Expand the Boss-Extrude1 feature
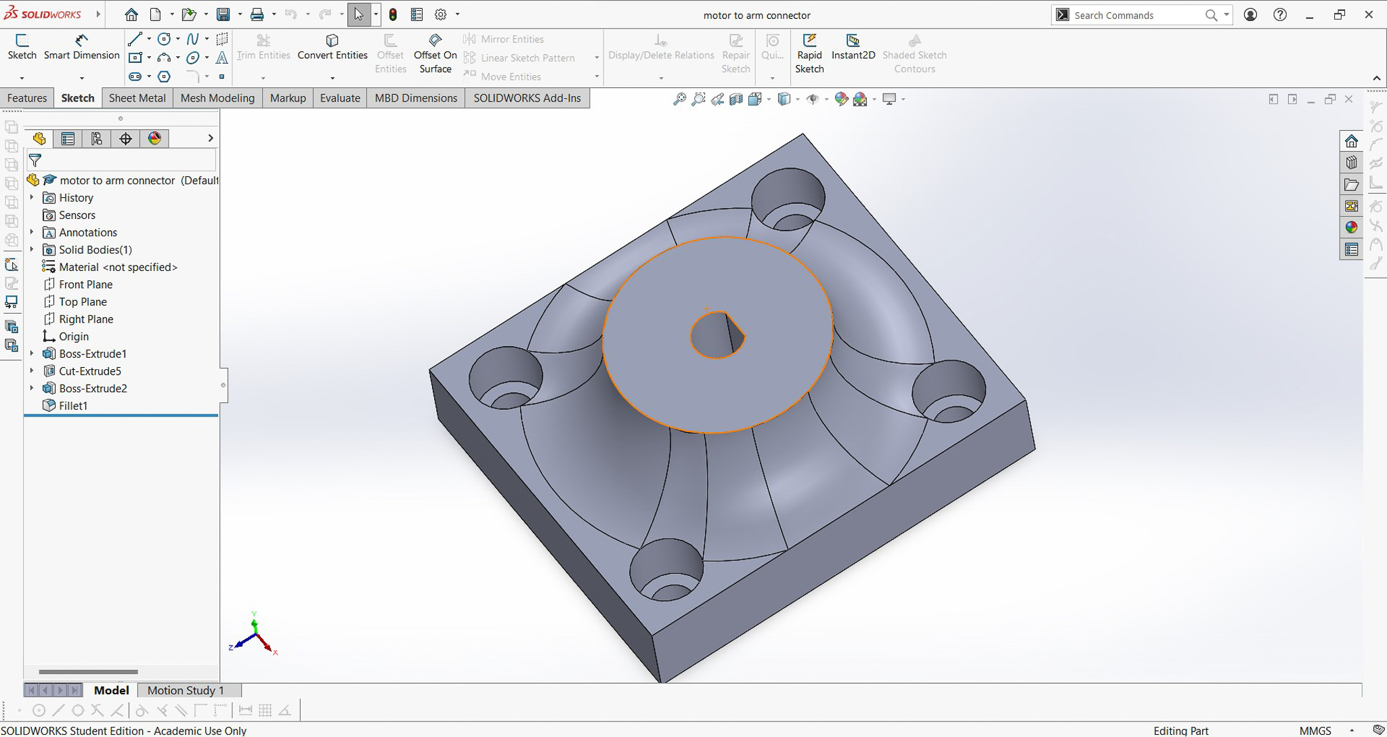The width and height of the screenshot is (1387, 737). pyautogui.click(x=32, y=353)
